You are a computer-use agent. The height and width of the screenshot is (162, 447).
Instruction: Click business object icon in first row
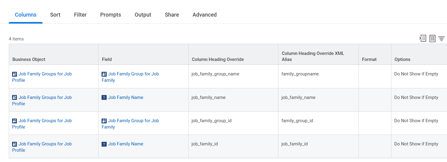15,74
